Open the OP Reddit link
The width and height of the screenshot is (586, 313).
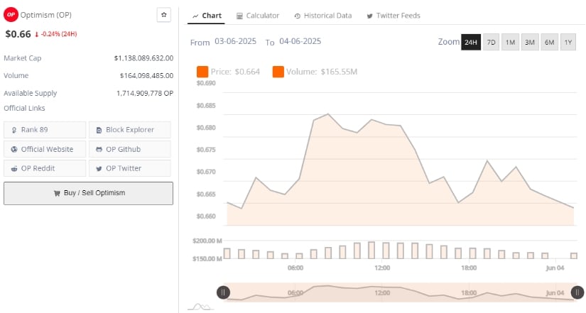tap(45, 168)
